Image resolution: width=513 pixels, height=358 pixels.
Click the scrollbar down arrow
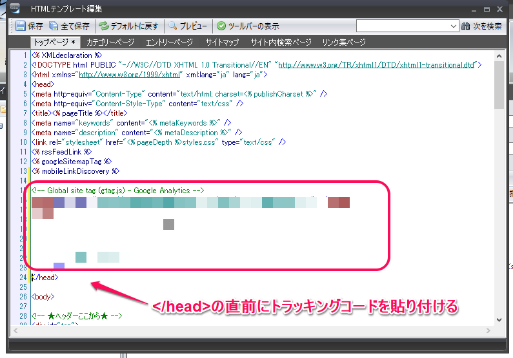499,320
